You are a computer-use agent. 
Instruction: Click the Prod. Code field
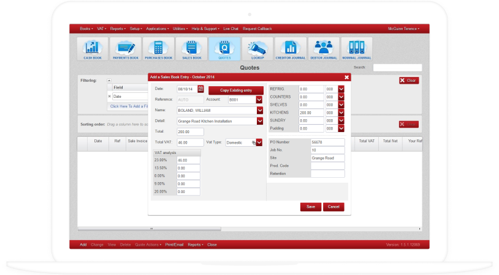click(327, 166)
